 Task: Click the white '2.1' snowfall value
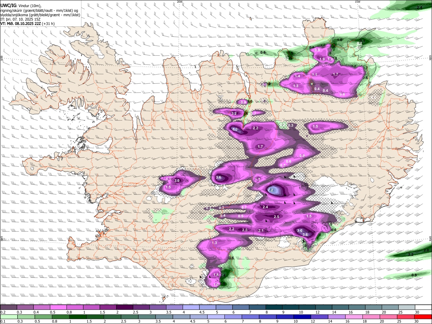pos(261,231)
